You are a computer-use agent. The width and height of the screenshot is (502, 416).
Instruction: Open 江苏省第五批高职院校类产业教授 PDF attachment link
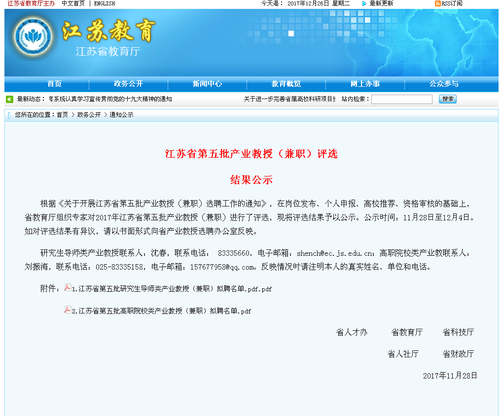[162, 311]
